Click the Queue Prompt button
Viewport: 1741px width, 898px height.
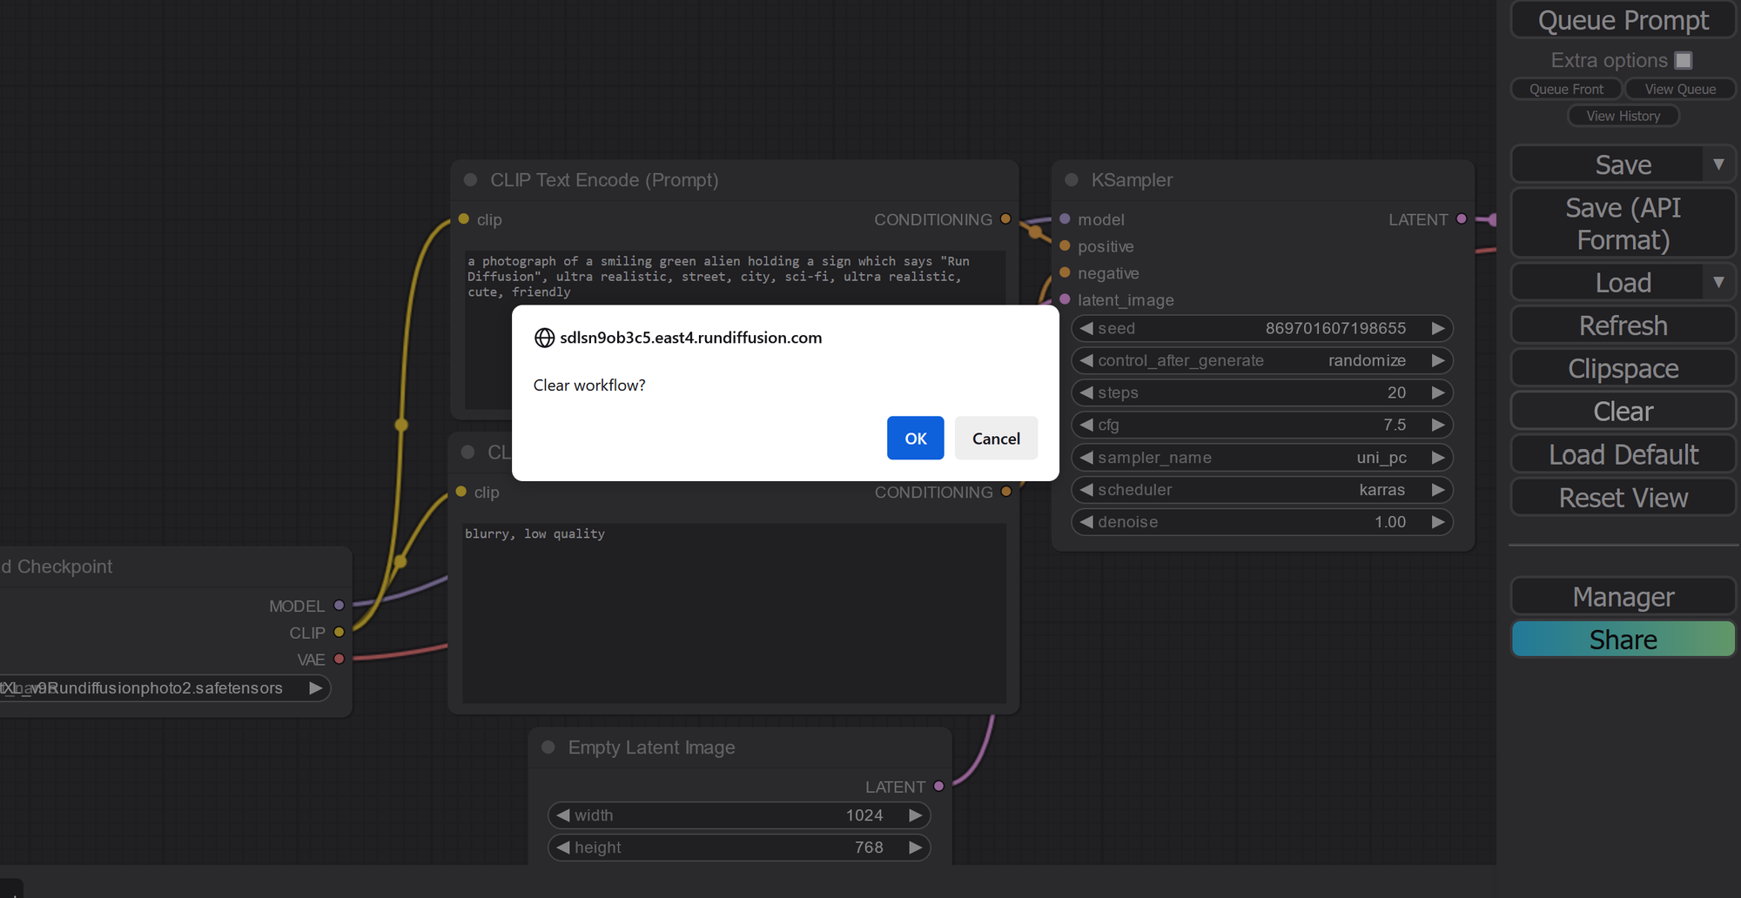[1623, 19]
